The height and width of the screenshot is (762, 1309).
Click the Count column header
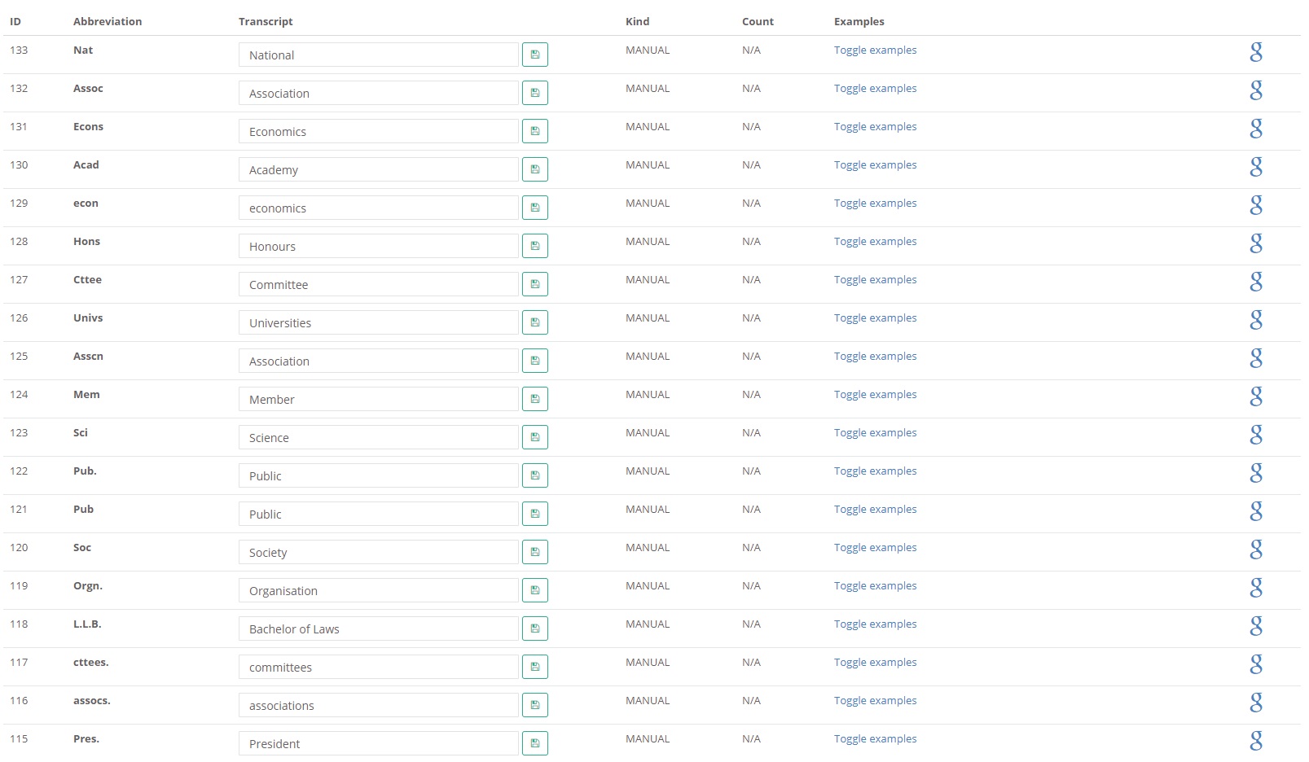coord(758,22)
